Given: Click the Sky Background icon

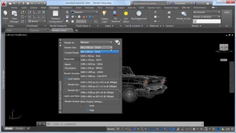Looking at the screenshot, I should [x=139, y=13].
